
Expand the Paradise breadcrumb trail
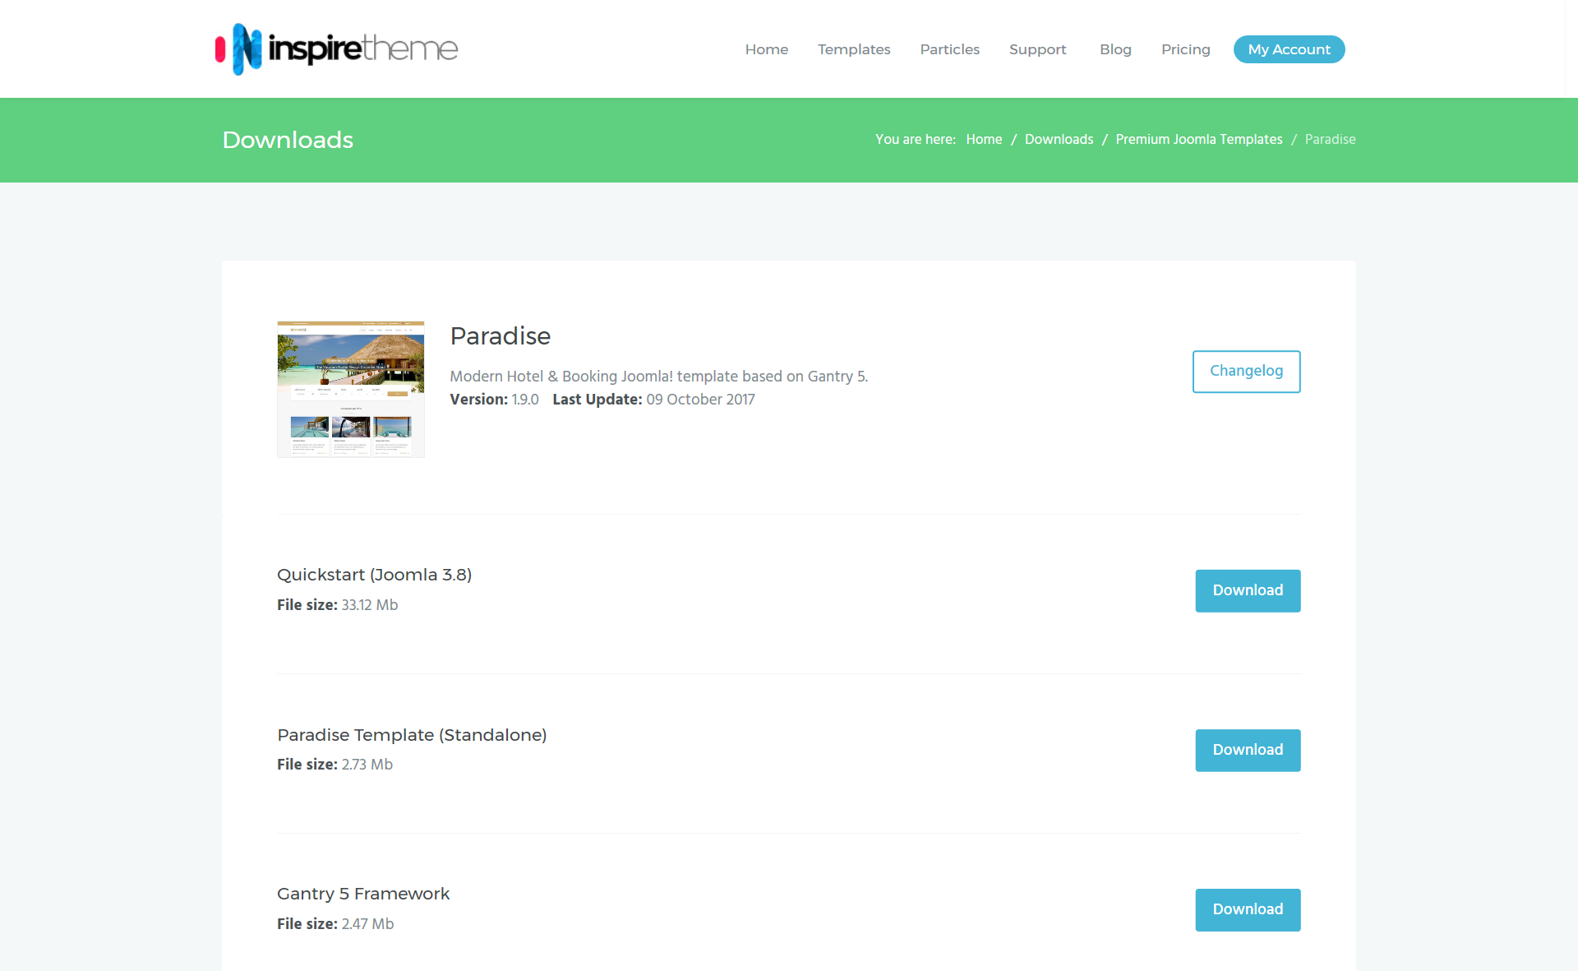(x=1329, y=140)
